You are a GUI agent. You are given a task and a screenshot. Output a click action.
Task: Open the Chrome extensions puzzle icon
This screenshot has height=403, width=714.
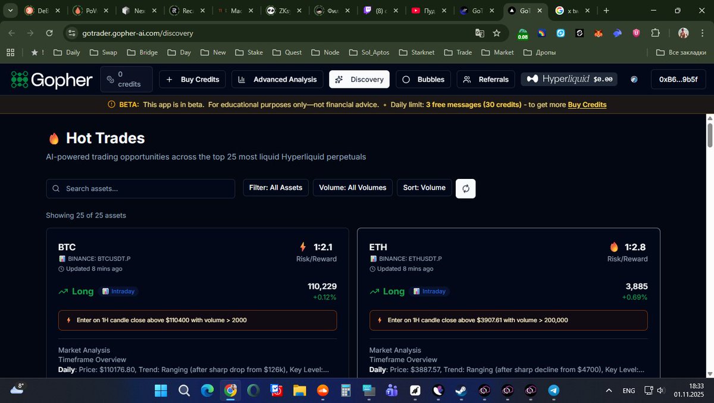pyautogui.click(x=656, y=33)
